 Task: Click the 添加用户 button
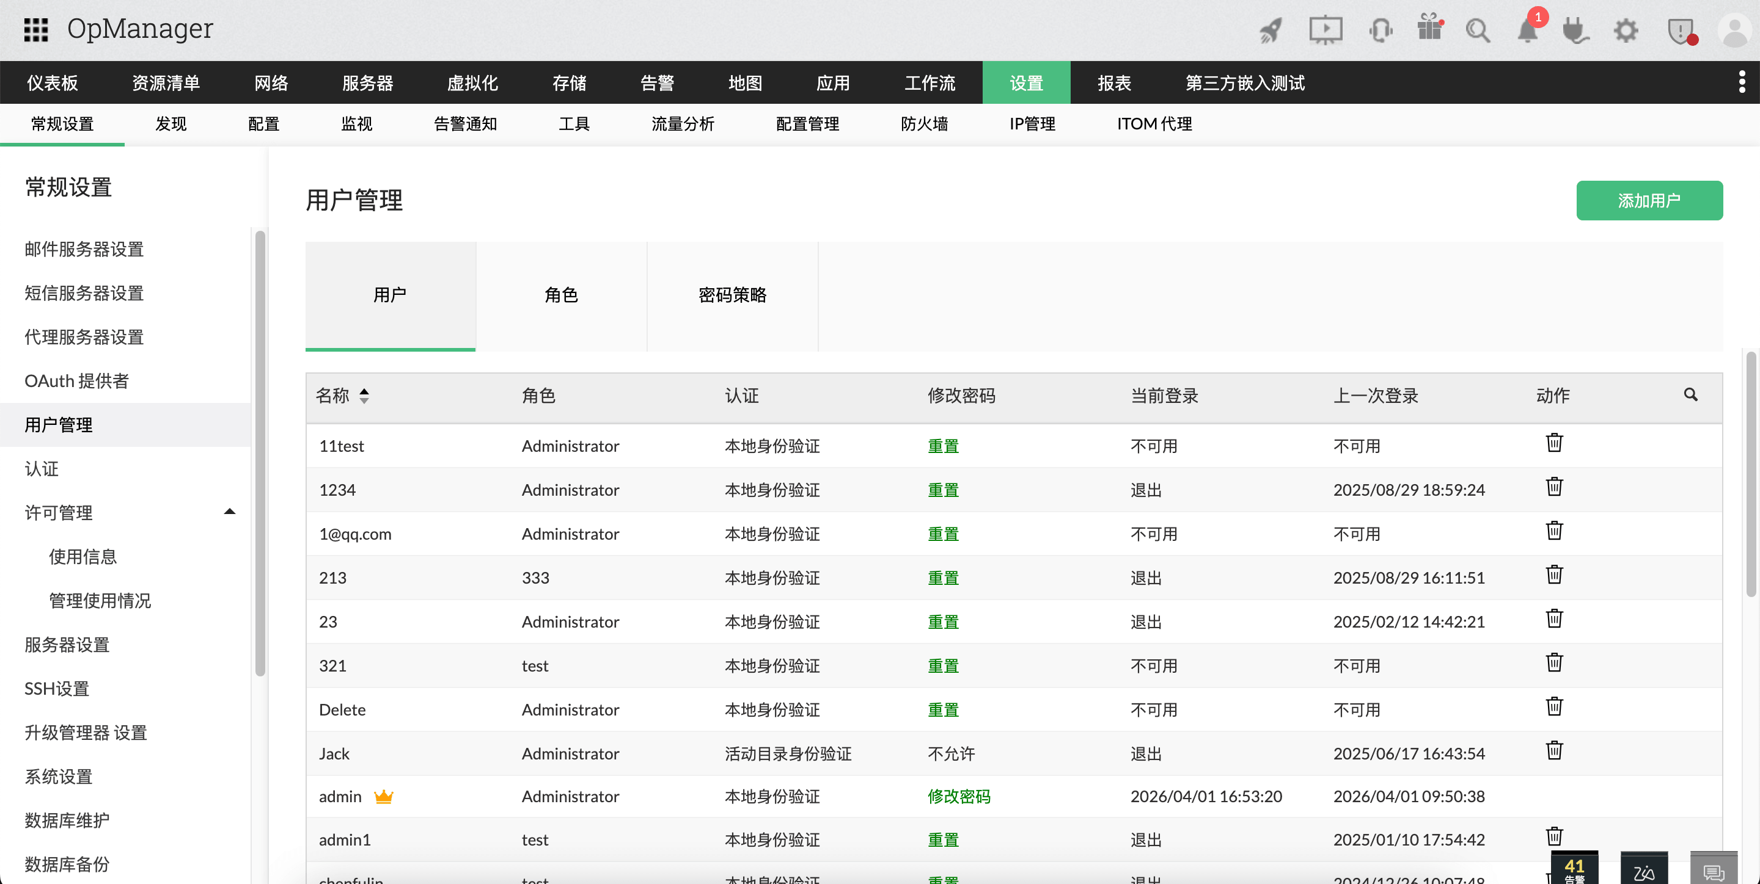click(x=1649, y=201)
